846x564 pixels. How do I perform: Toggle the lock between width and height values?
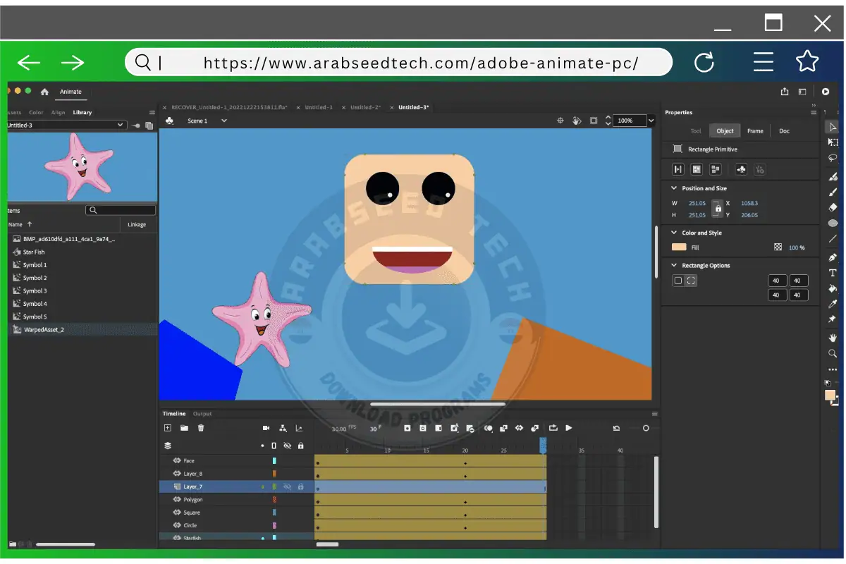coord(718,208)
